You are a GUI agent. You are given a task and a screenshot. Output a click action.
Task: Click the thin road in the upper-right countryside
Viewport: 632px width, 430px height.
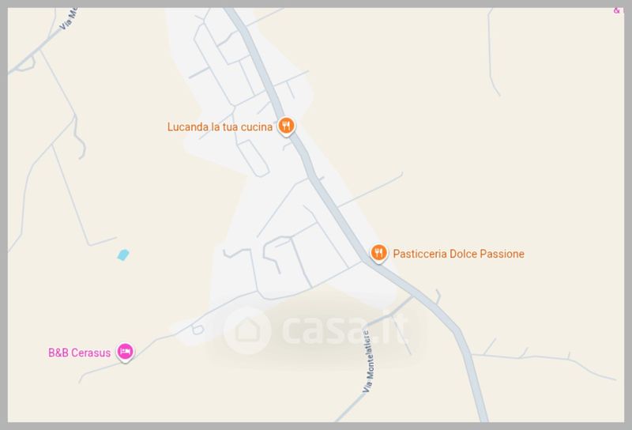(x=492, y=52)
